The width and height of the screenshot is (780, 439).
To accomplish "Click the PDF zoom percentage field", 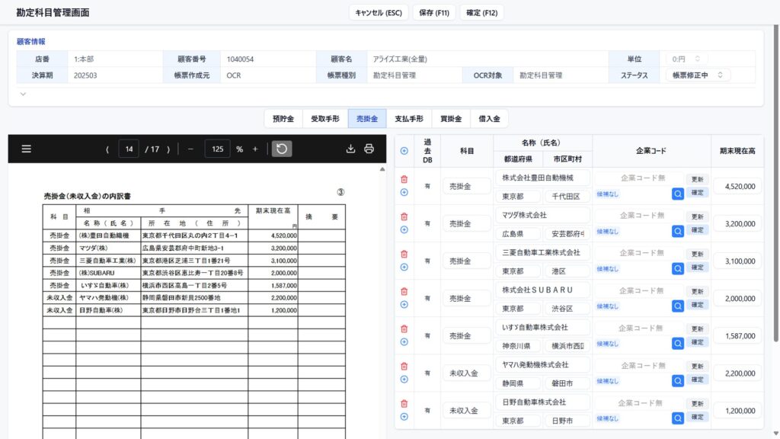I will 217,149.
